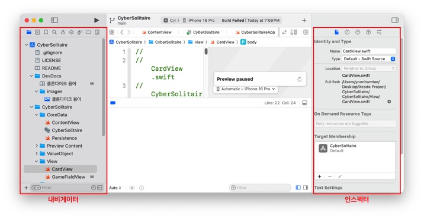Go forward with the right chevron
Screen dimensions: 424x219
pos(129,32)
